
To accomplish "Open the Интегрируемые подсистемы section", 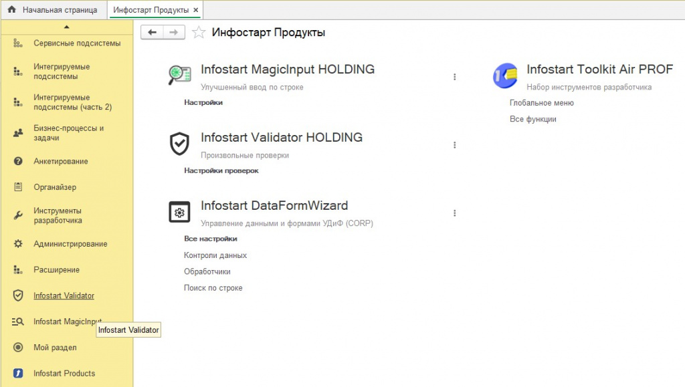I will (x=62, y=72).
